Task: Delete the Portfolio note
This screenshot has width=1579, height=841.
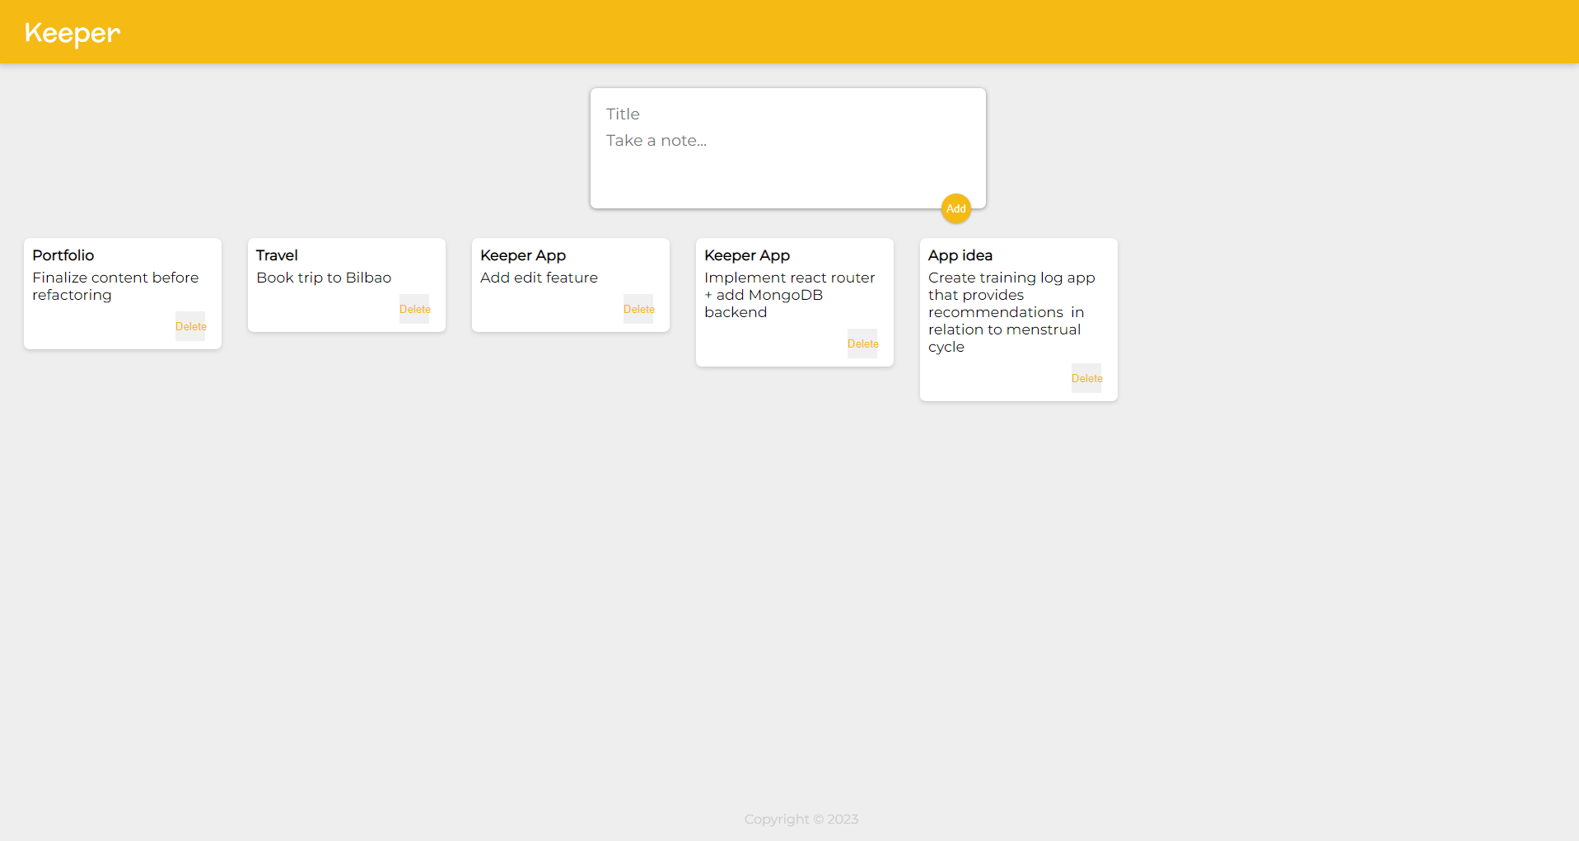Action: 190,326
